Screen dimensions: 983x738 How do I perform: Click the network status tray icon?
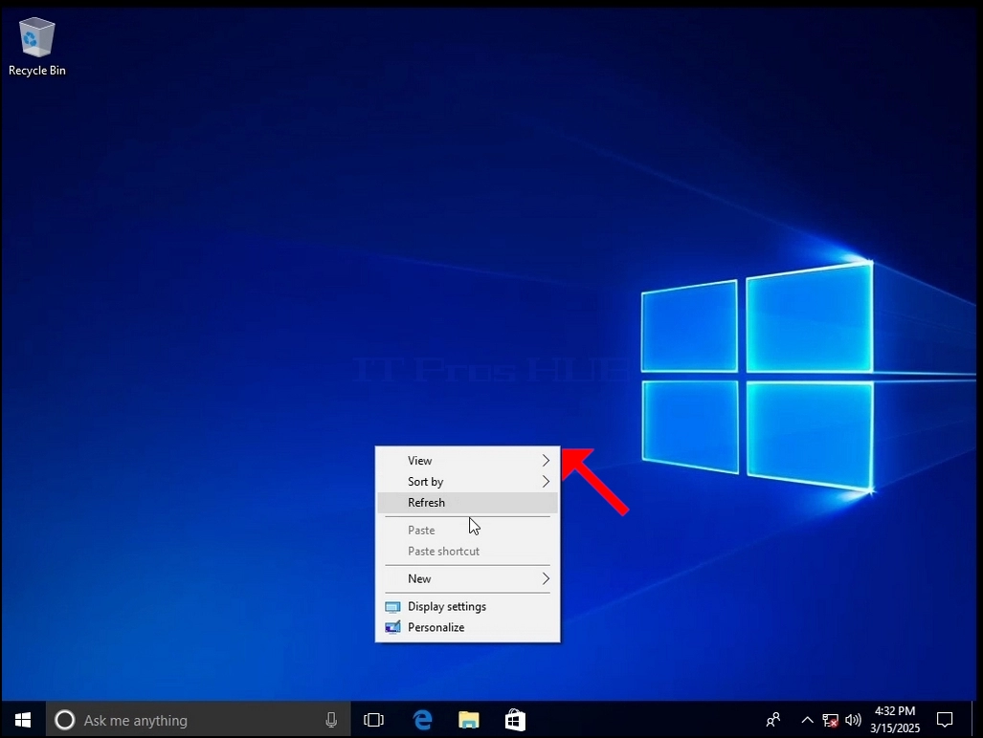point(830,721)
